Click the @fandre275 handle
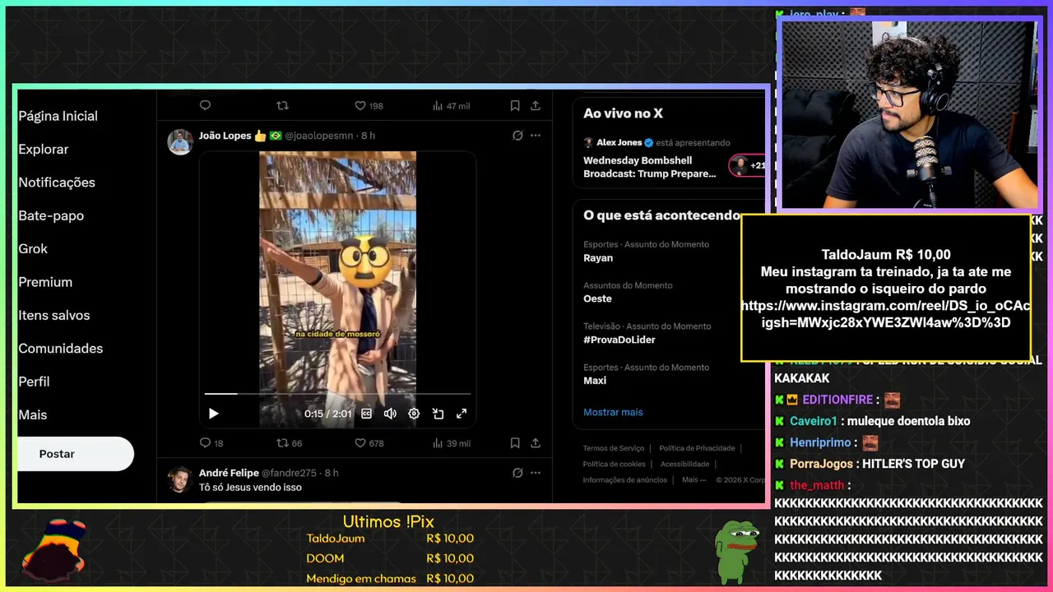 click(289, 473)
